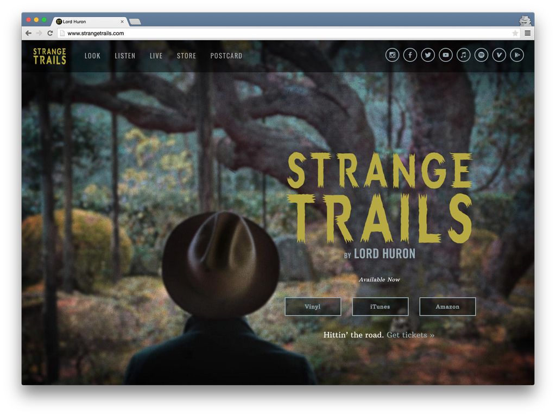The height and width of the screenshot is (416, 556).
Task: Click the browser back arrow
Action: (x=28, y=33)
